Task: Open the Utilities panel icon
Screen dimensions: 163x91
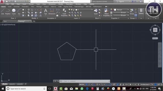Action: pyautogui.click(x=141, y=11)
